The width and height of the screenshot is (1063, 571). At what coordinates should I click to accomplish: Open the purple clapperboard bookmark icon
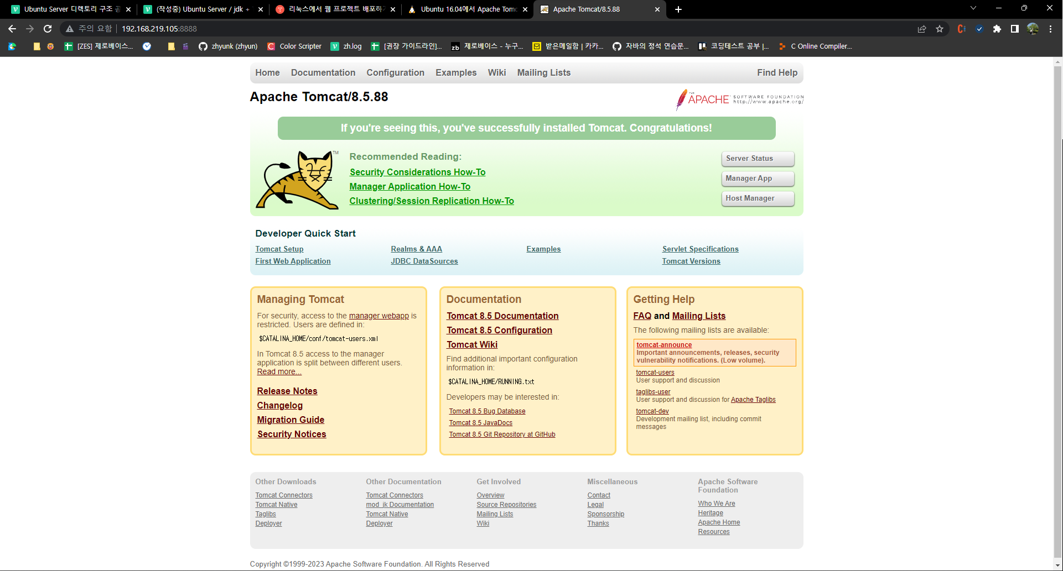pos(186,46)
